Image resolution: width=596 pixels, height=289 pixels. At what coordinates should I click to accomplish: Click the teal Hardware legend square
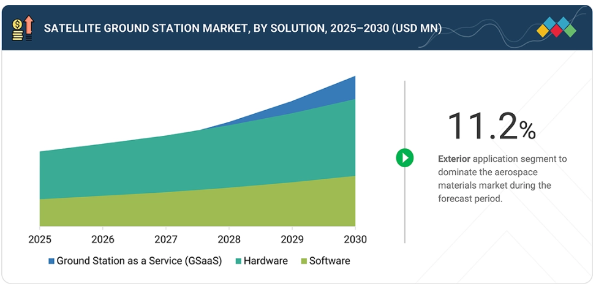pyautogui.click(x=238, y=261)
